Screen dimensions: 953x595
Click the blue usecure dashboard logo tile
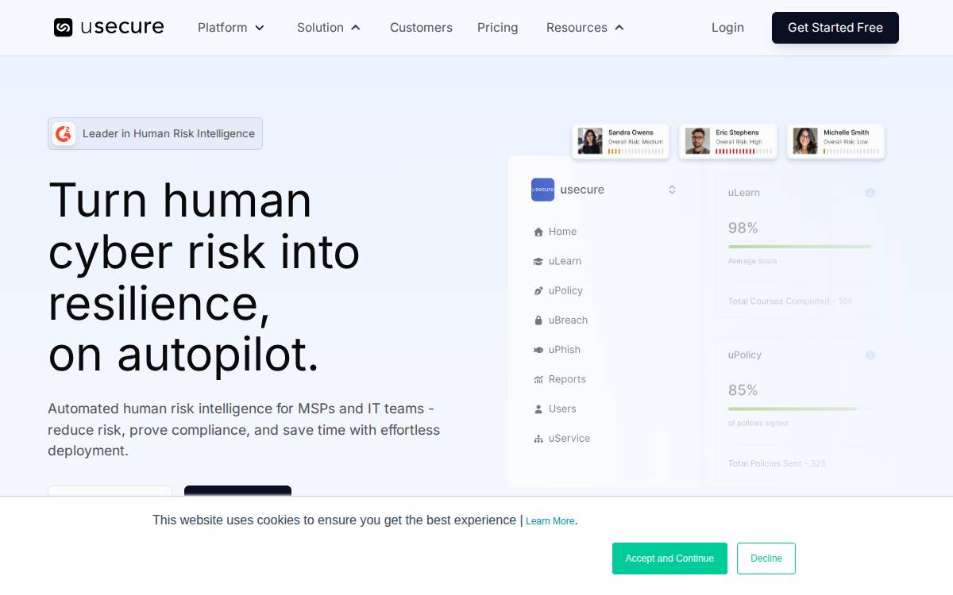click(x=542, y=190)
